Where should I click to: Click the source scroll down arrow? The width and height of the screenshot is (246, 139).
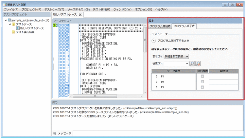tap(145, 93)
